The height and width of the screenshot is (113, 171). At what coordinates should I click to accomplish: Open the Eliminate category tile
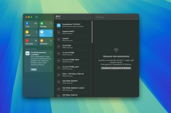pyautogui.click(x=46, y=42)
